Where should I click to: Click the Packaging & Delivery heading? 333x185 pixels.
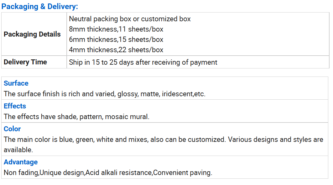pos(40,6)
